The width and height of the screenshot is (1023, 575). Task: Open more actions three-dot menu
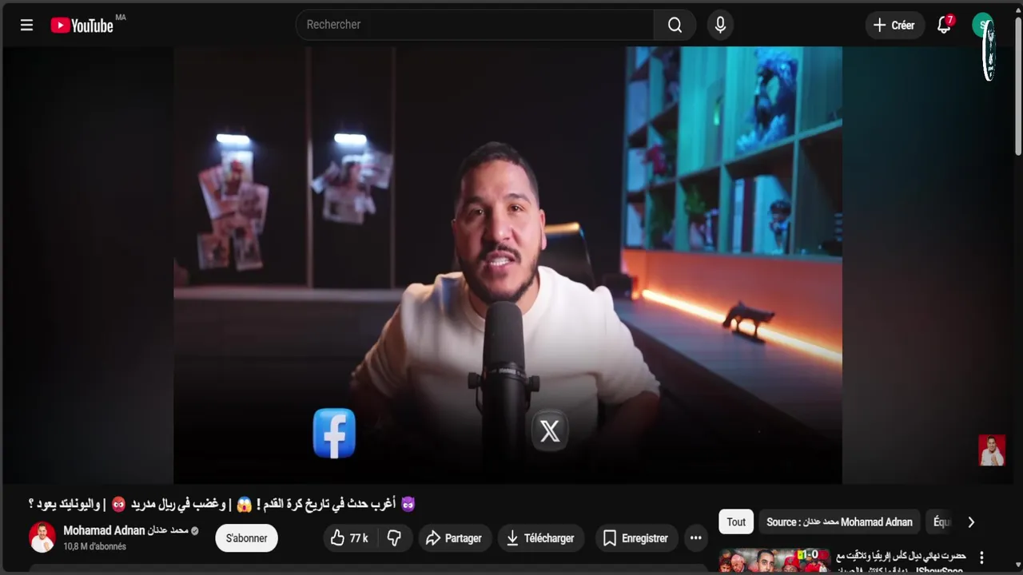click(x=696, y=538)
